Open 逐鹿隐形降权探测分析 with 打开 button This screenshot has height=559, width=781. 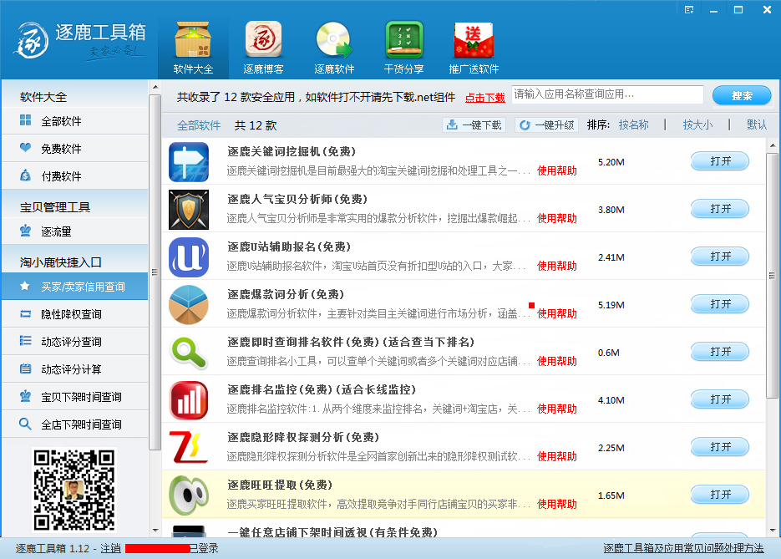(720, 447)
